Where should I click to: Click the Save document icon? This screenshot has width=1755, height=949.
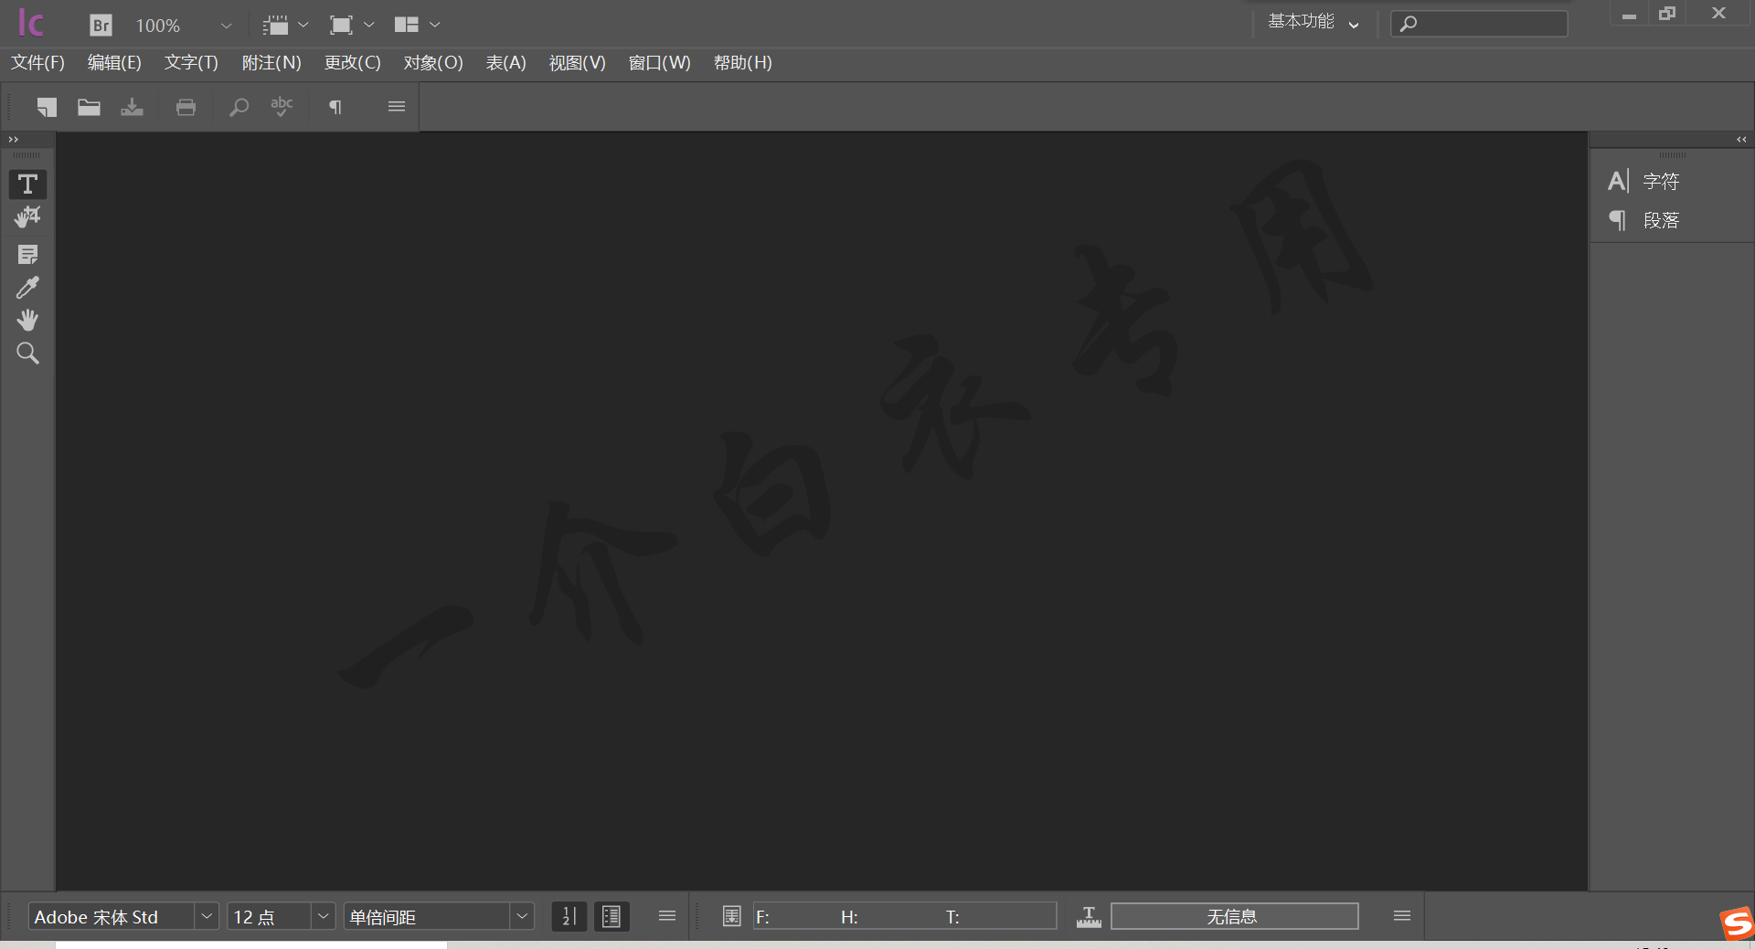point(133,107)
